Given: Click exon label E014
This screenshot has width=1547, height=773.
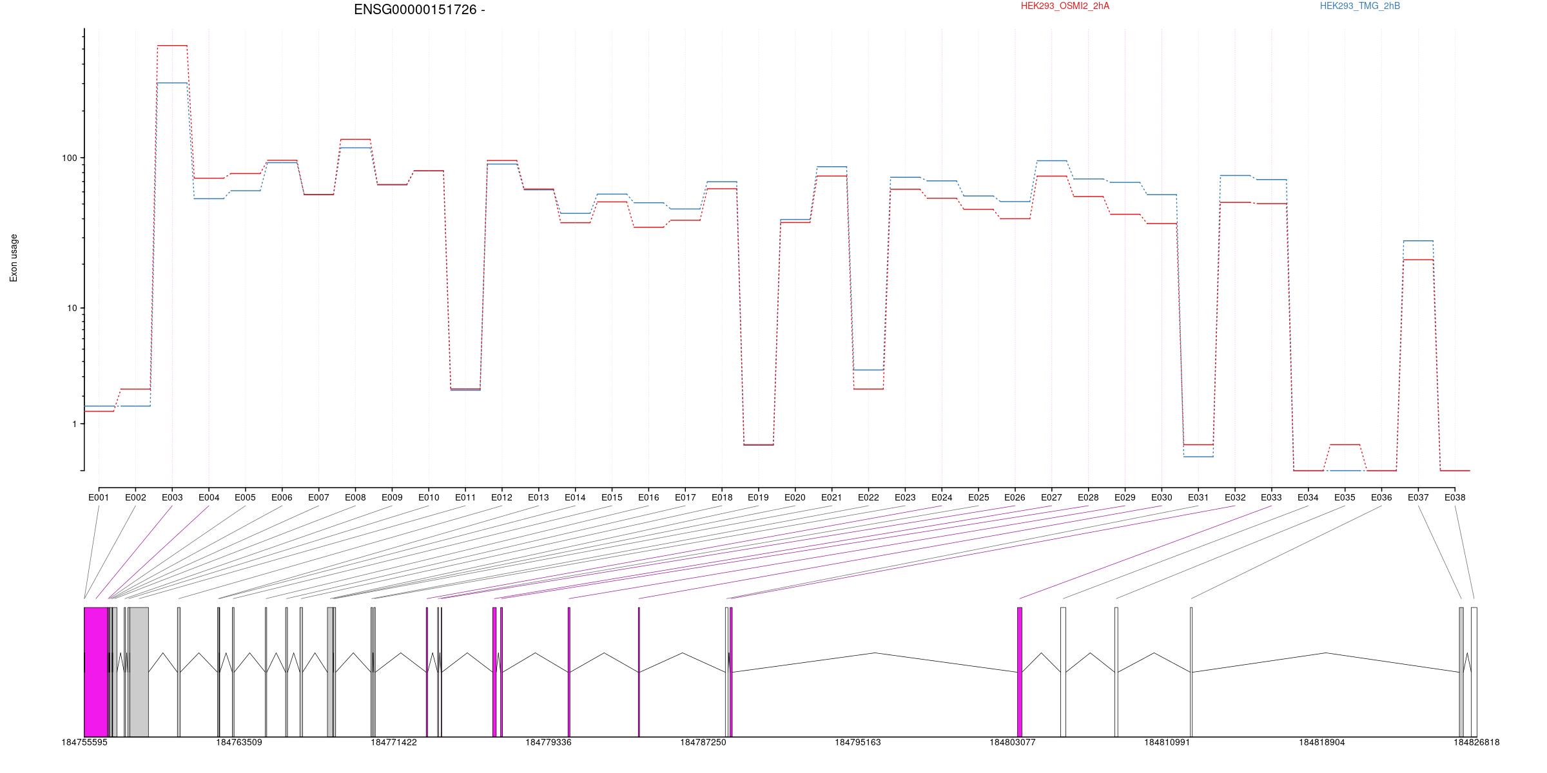Looking at the screenshot, I should [575, 497].
